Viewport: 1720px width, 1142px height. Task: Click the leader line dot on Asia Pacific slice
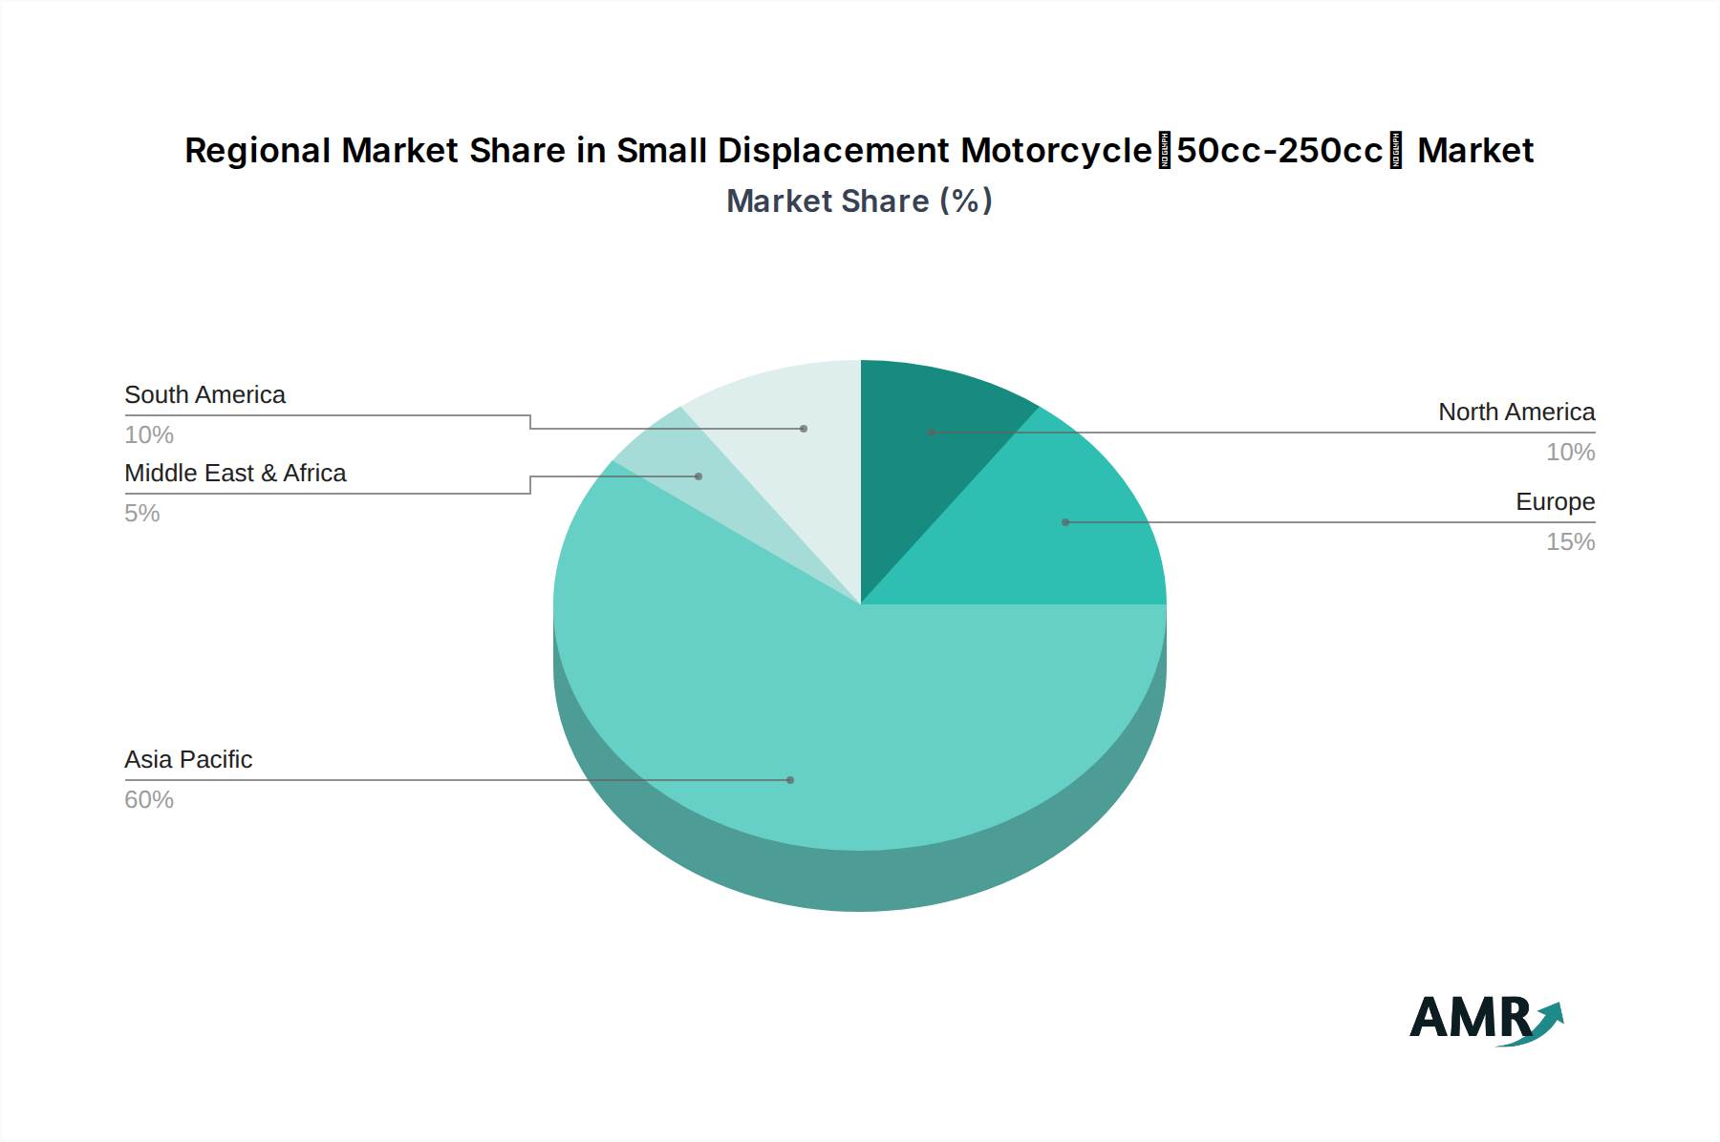pos(789,779)
